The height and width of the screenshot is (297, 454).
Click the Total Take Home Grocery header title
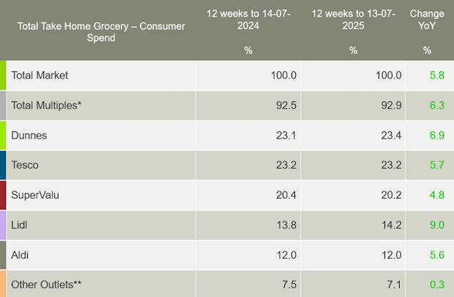[101, 32]
